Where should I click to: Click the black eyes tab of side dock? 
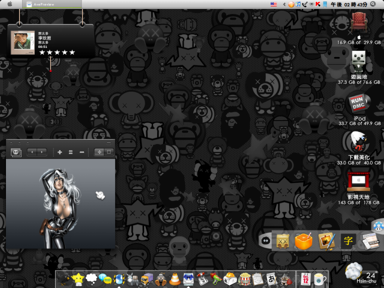tap(265, 241)
